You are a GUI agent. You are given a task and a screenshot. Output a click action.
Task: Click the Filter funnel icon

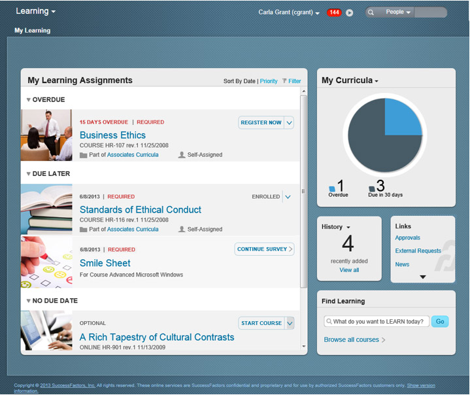284,81
